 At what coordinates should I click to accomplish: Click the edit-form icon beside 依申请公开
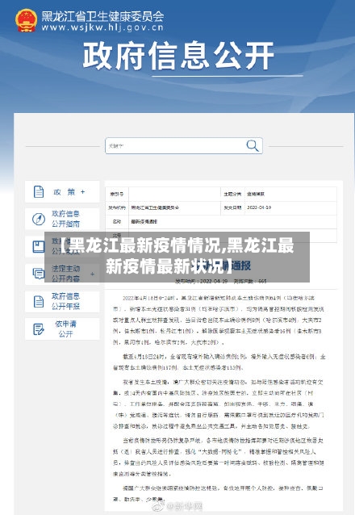tap(39, 329)
